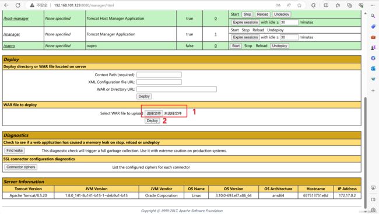Open the favorites list icon
This screenshot has width=379, height=214.
338,5
